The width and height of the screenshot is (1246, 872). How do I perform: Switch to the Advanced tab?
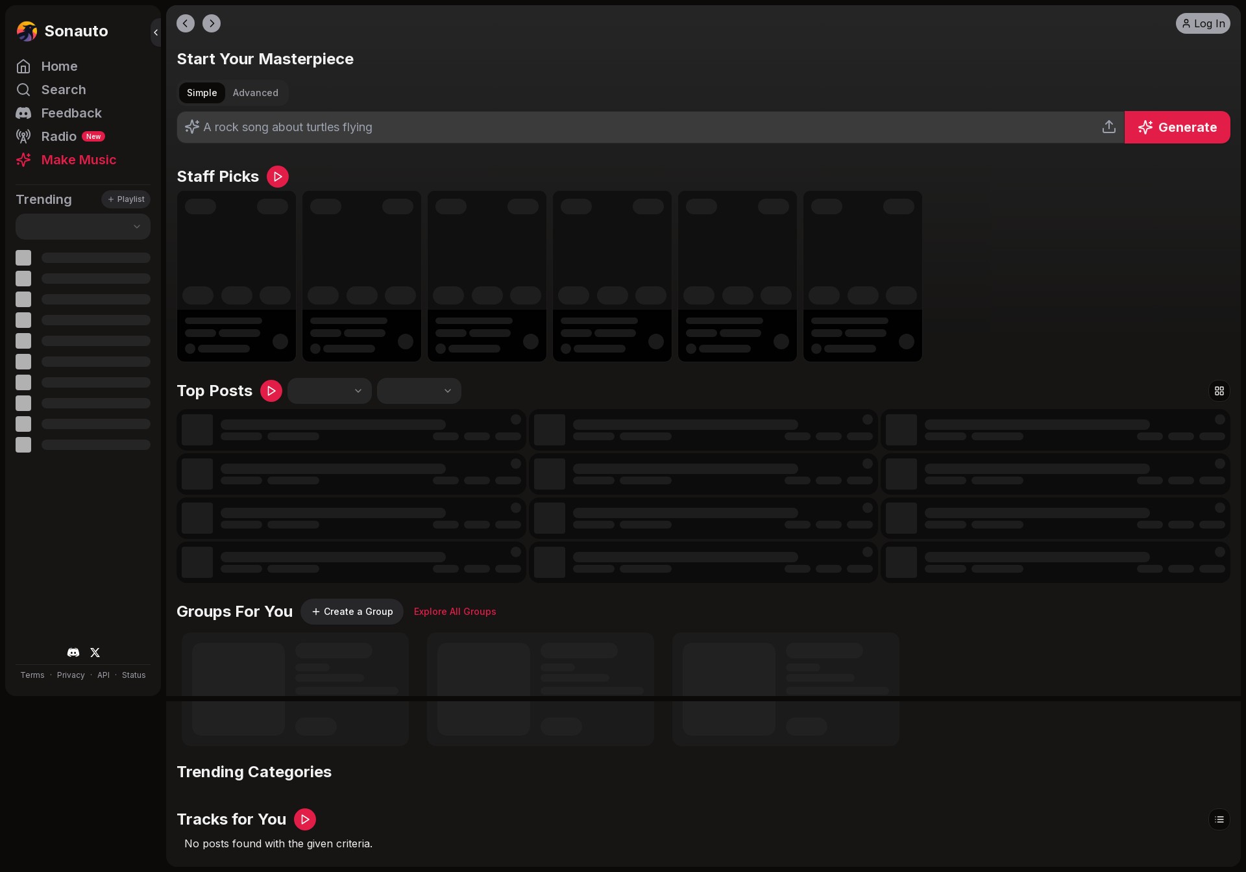pyautogui.click(x=256, y=93)
